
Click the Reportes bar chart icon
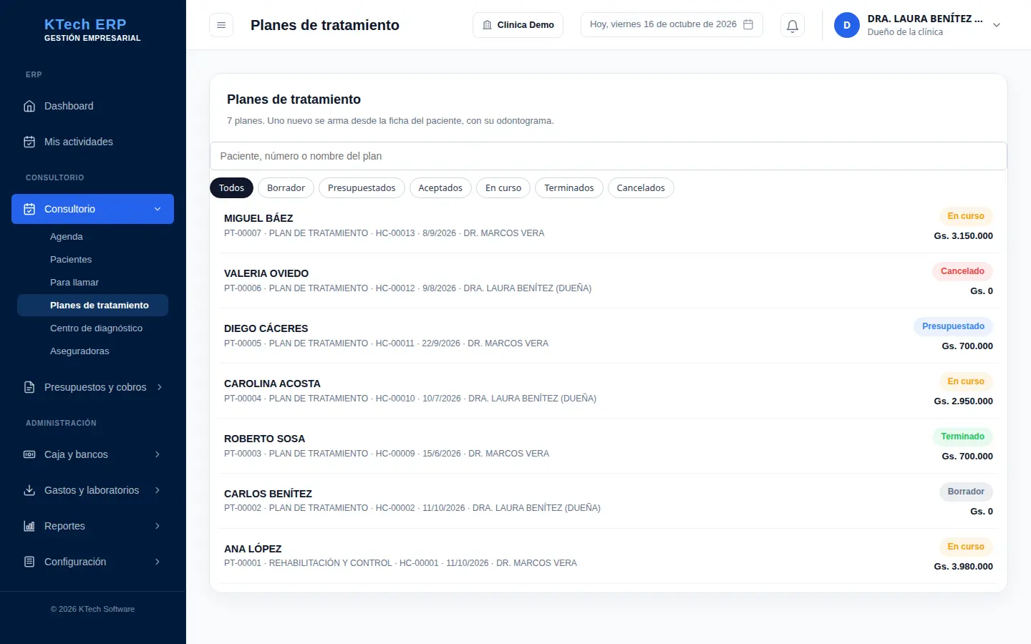tap(29, 526)
